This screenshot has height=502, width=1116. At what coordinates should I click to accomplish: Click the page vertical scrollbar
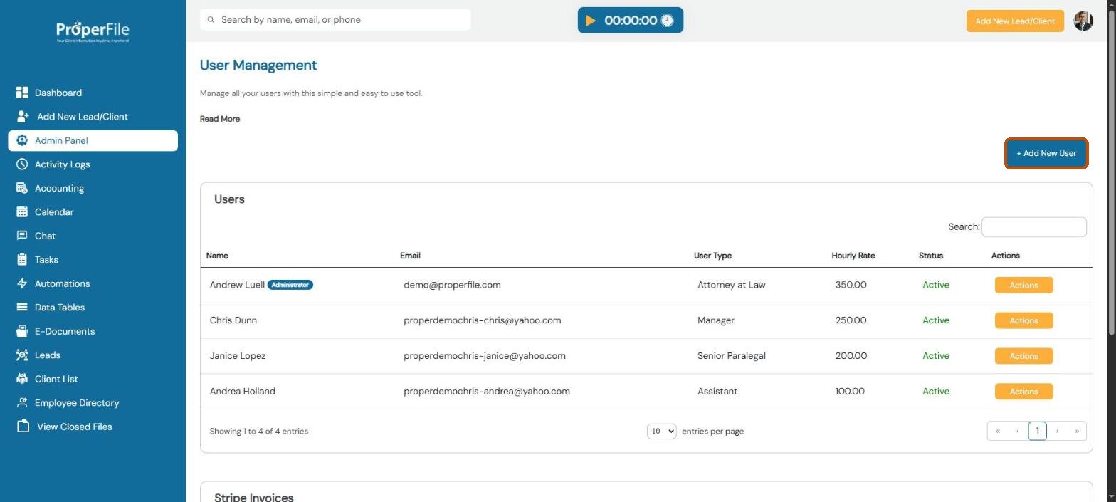[1111, 171]
